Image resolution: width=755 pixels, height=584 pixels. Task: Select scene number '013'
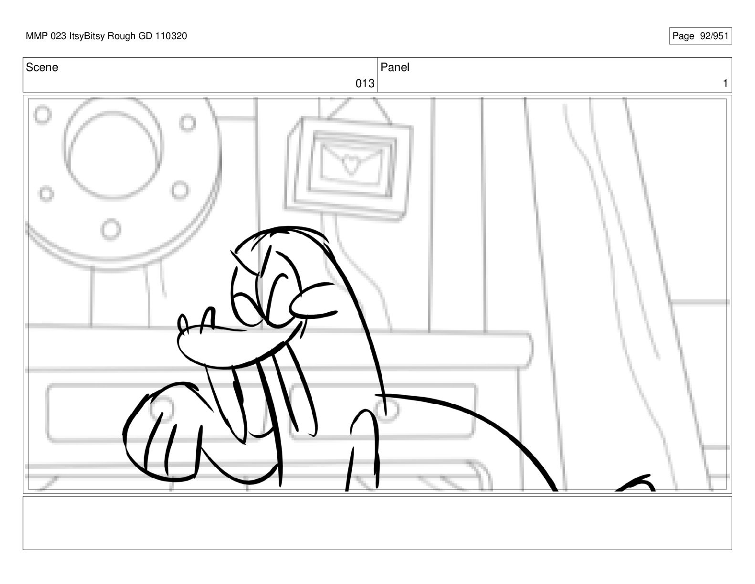365,84
